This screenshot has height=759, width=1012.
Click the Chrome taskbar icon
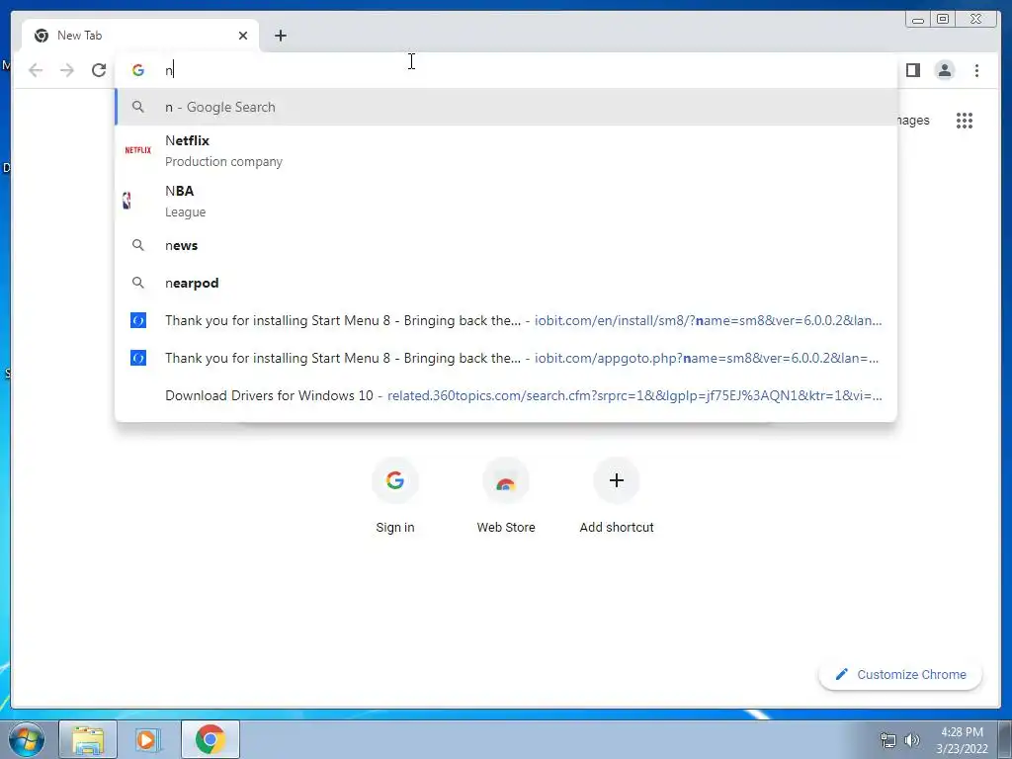pos(211,739)
